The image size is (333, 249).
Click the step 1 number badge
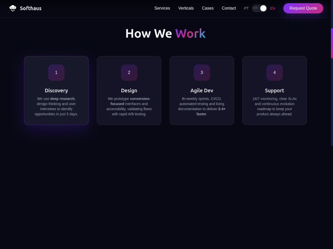pos(56,73)
